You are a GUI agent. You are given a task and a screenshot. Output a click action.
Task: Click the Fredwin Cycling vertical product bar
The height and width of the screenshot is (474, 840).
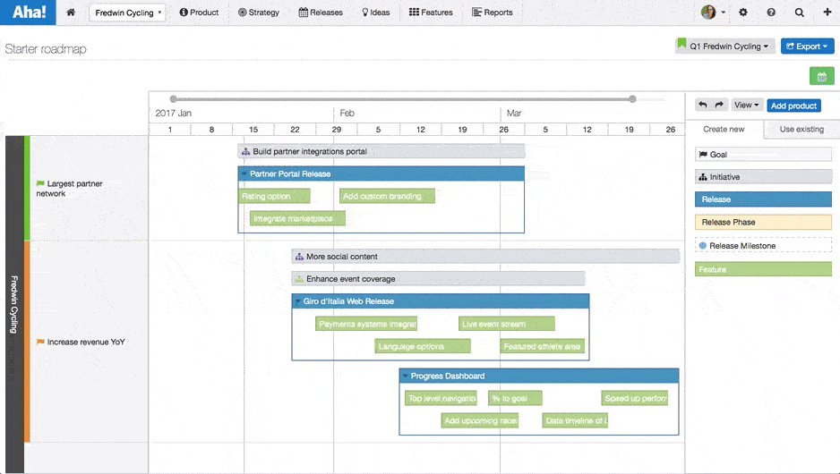click(14, 304)
